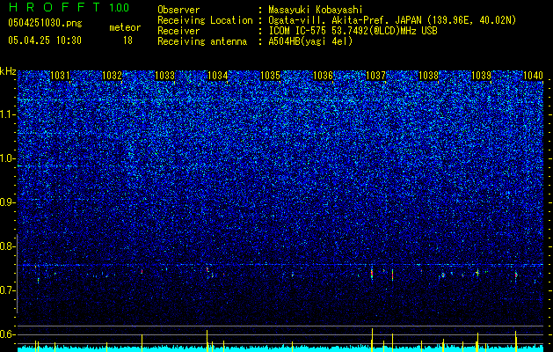Viewport: 553px width, 352px height.
Task: Click the Ogata-vill. Akita-Pref. JAPAN location text
Action: tap(392, 20)
